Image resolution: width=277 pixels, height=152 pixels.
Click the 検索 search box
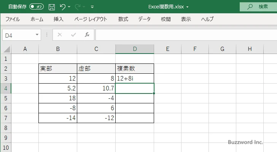pos(258,7)
